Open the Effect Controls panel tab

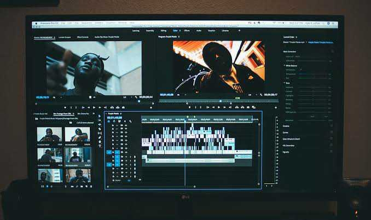[83, 37]
